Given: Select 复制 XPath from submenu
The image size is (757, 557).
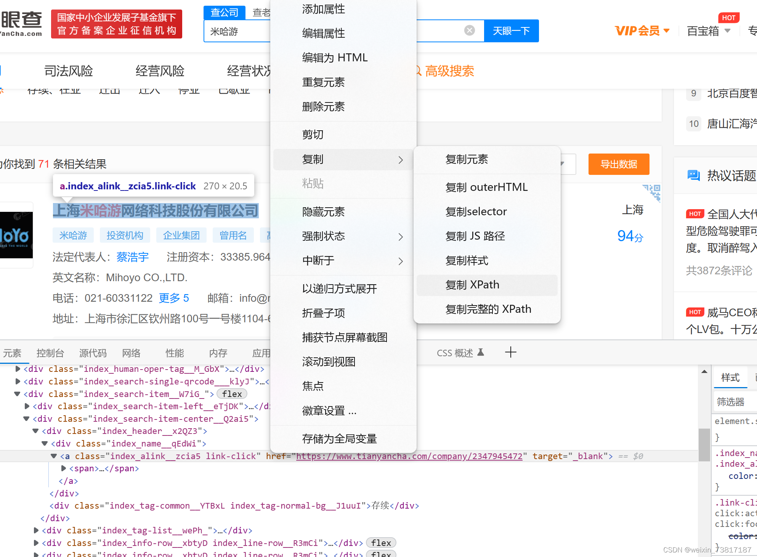Looking at the screenshot, I should (472, 285).
